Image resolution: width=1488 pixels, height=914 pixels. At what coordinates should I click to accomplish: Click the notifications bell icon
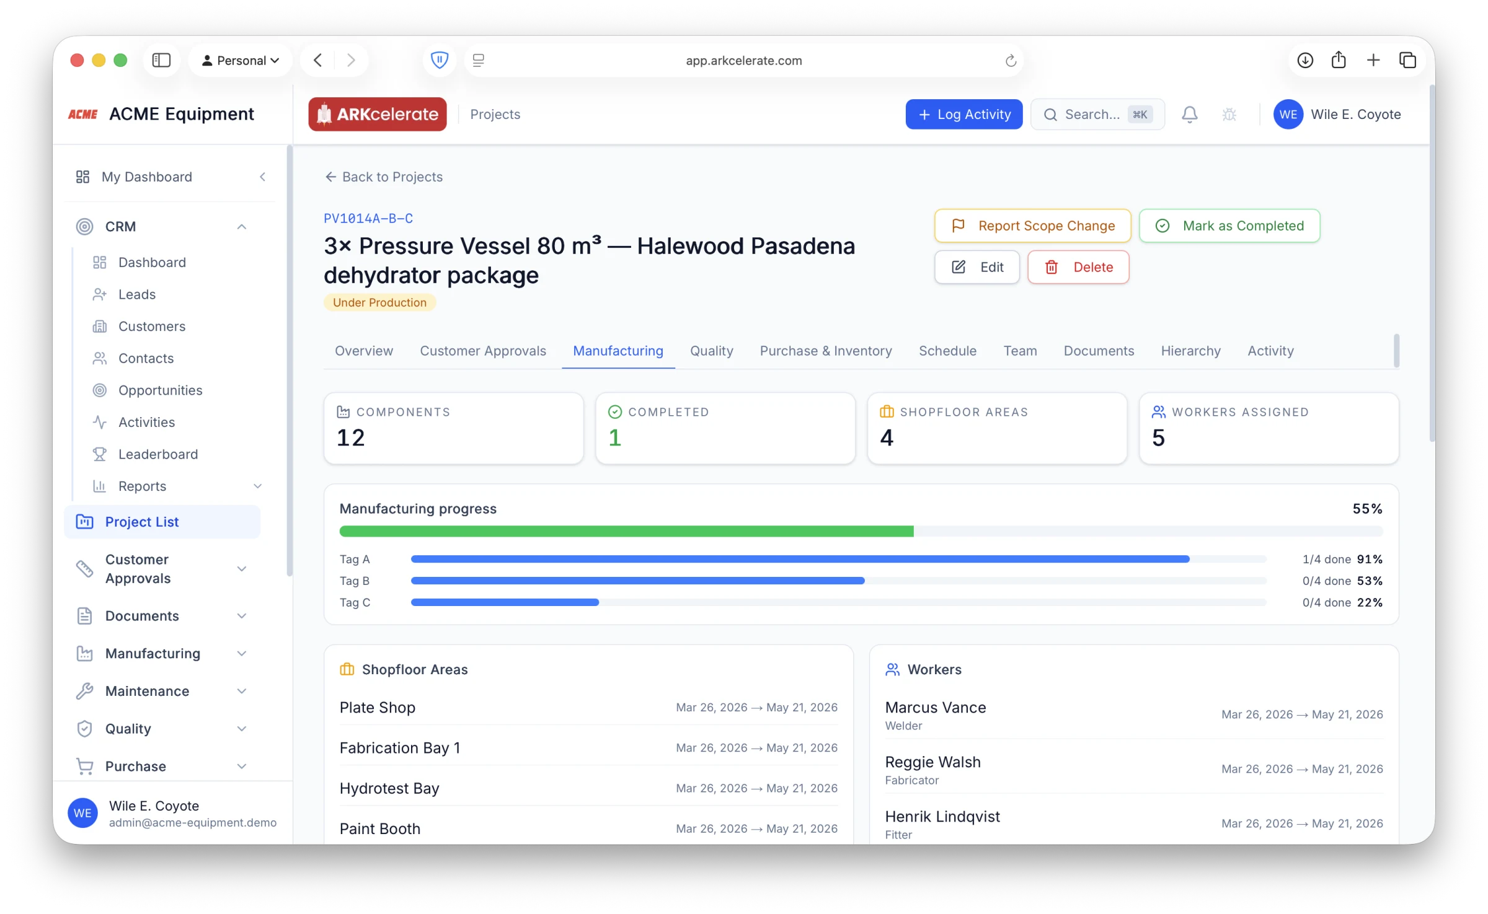click(x=1189, y=114)
